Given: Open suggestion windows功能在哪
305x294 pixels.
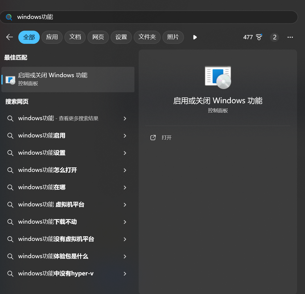Looking at the screenshot, I should 67,187.
